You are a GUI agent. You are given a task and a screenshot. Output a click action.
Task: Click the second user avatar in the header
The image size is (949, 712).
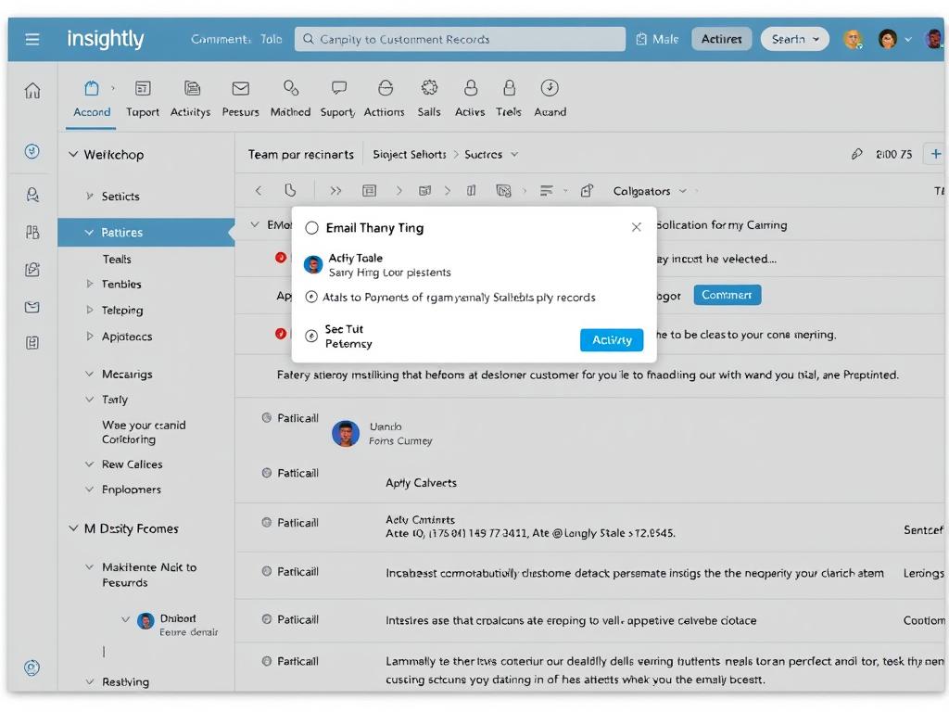click(887, 39)
